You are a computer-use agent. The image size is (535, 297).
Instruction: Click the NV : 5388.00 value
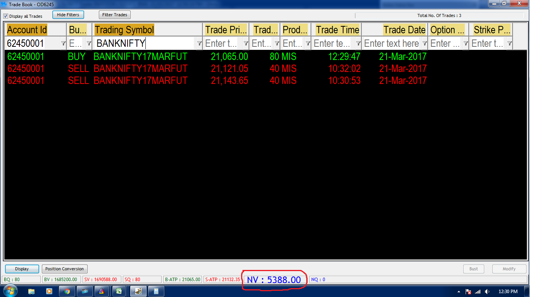click(274, 280)
